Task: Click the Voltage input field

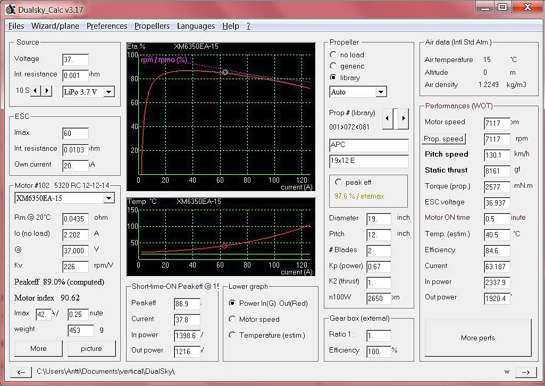Action: coord(75,59)
